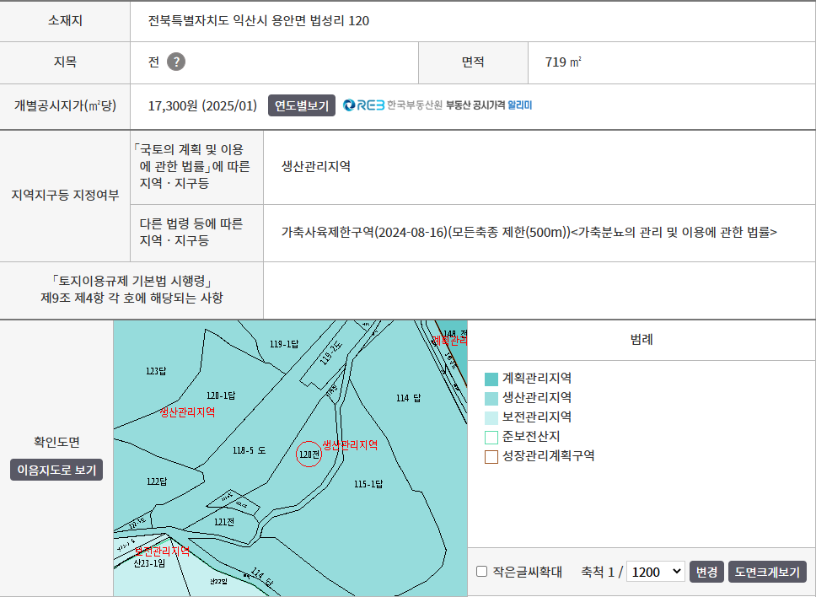The width and height of the screenshot is (816, 597).
Task: Click the question mark help icon beside 지목
Action: tap(175, 62)
